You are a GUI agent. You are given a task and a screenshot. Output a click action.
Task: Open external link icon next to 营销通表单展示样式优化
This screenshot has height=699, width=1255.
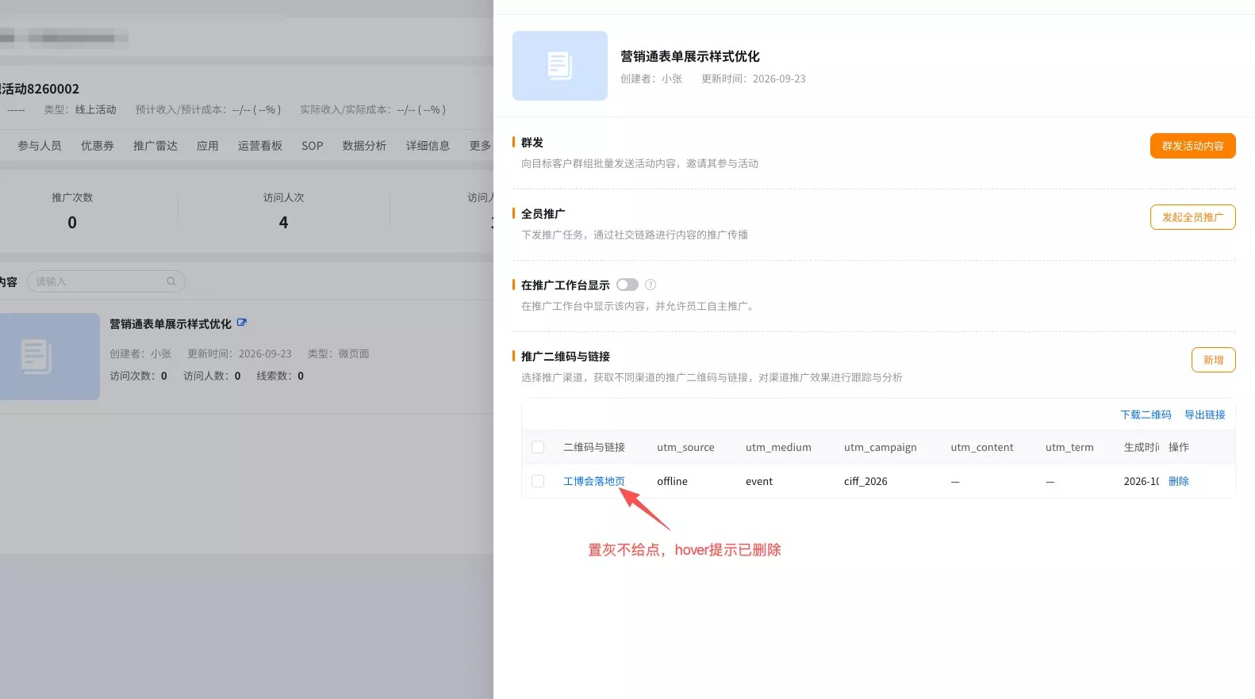click(242, 323)
